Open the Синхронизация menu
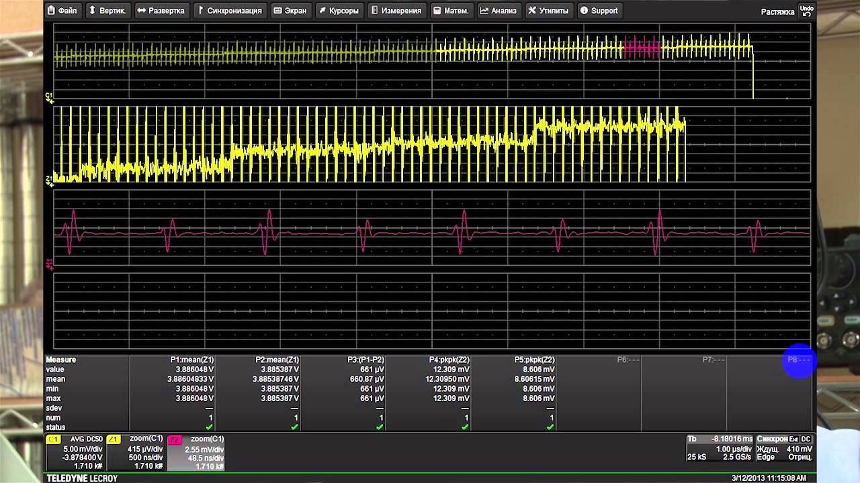The image size is (860, 483). coord(229,11)
